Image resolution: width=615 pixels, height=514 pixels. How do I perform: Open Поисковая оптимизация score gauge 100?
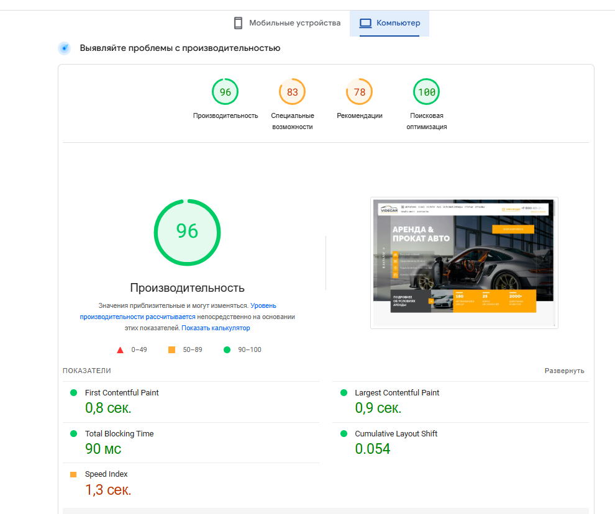pos(426,92)
